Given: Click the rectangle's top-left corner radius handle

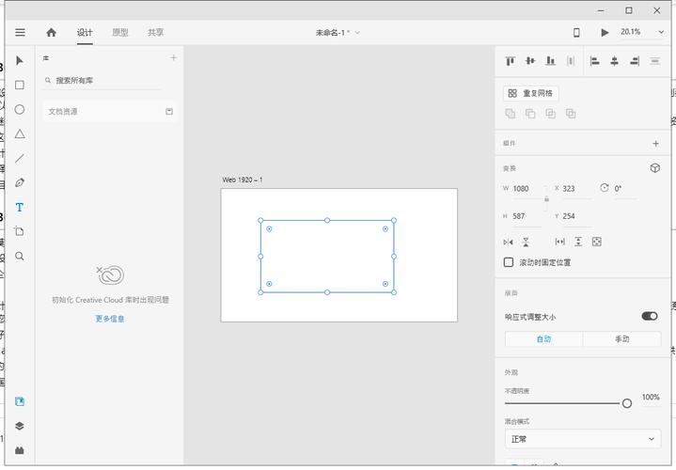Looking at the screenshot, I should coord(269,229).
